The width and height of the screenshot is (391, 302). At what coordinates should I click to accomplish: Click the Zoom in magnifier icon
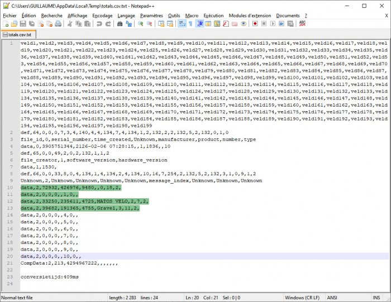click(x=141, y=24)
